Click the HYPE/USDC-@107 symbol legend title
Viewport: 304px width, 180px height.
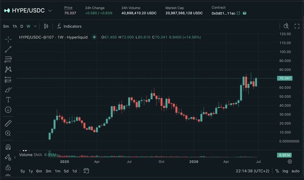coord(53,37)
